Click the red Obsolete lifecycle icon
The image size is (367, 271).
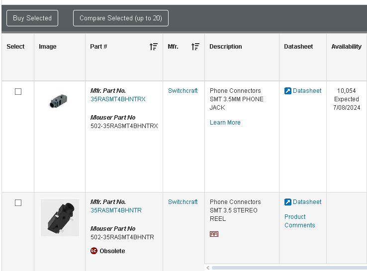click(94, 251)
